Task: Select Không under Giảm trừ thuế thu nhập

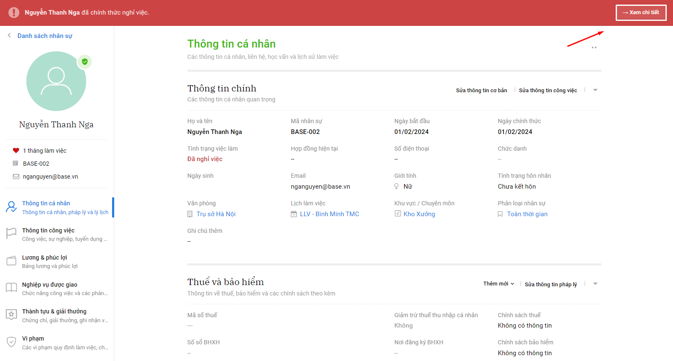Action: tap(404, 326)
